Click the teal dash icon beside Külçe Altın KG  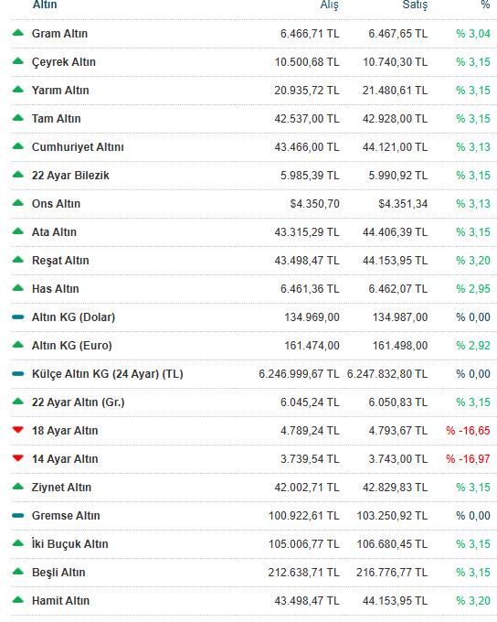pyautogui.click(x=18, y=374)
